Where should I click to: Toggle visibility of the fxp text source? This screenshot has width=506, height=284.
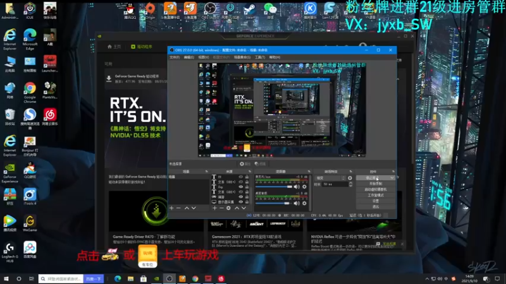click(x=241, y=187)
